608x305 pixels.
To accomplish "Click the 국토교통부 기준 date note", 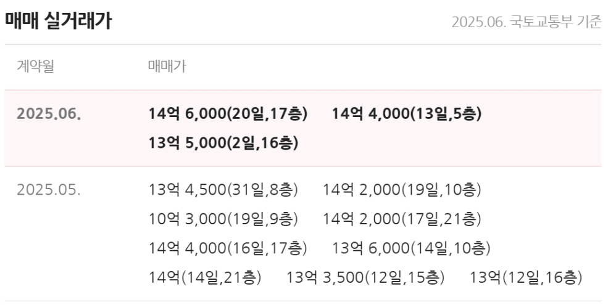I will [x=526, y=22].
